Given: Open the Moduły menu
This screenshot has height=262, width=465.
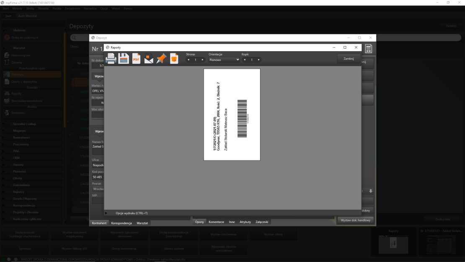Looking at the screenshot, I should point(17,9).
